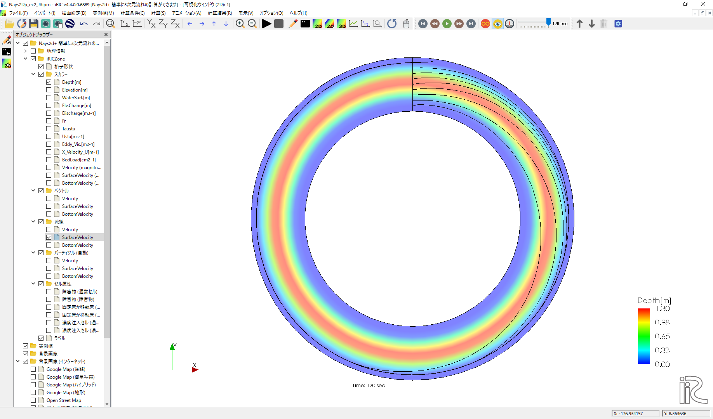Click the Depth[m] color legend bar
The width and height of the screenshot is (713, 419).
tap(643, 336)
